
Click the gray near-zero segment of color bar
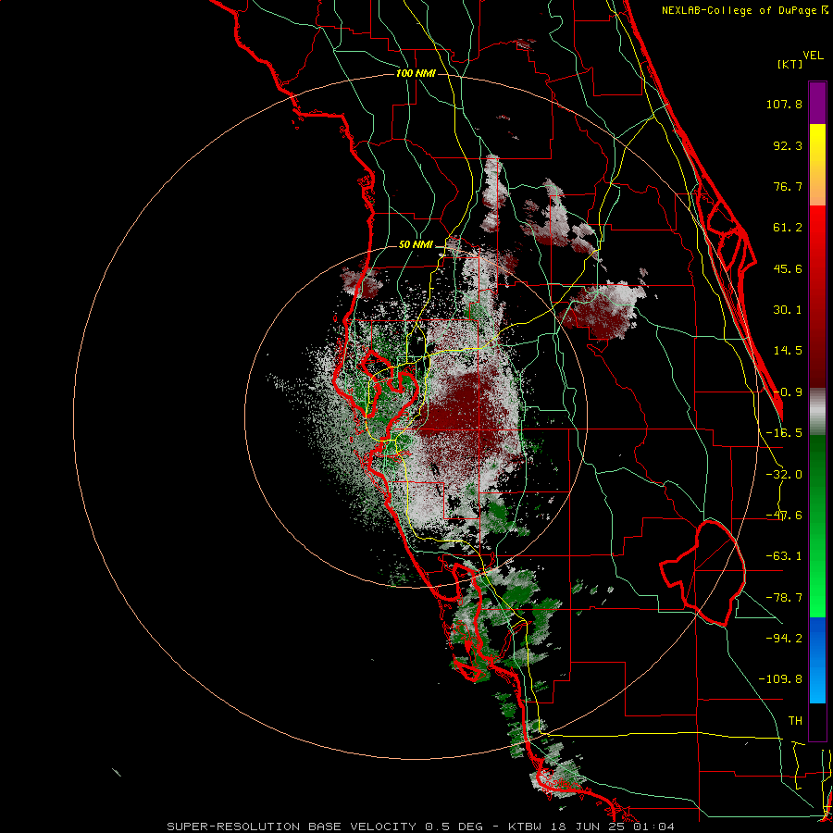point(817,412)
